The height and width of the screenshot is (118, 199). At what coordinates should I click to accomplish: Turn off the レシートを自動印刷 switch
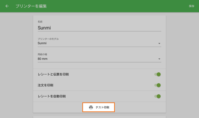(158, 96)
